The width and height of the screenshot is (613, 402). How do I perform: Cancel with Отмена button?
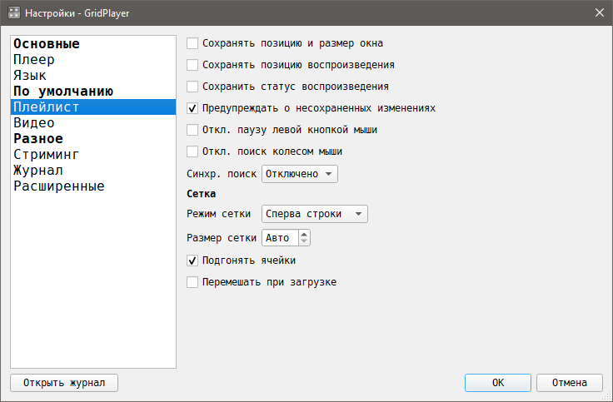coord(569,383)
